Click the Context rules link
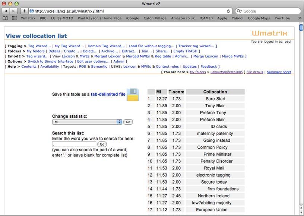The width and height of the screenshot is (304, 216). pyautogui.click(x=167, y=66)
